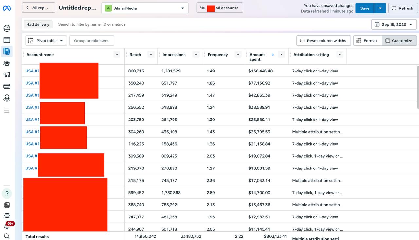Open the account link in the $136,446.48 row
419x240 pixels.
[x=32, y=71]
